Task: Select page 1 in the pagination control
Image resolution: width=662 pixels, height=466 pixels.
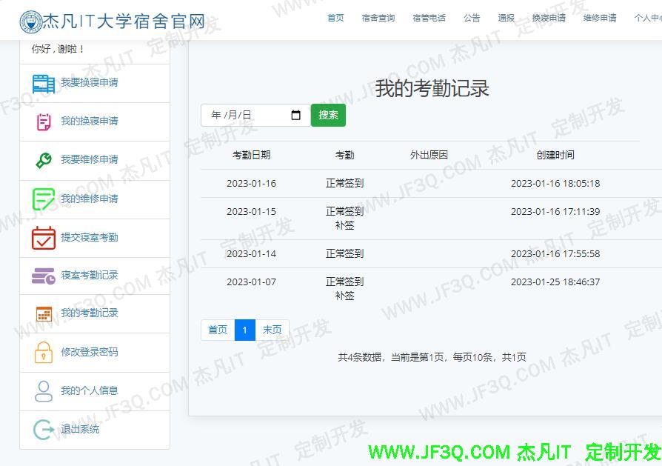Action: [244, 330]
